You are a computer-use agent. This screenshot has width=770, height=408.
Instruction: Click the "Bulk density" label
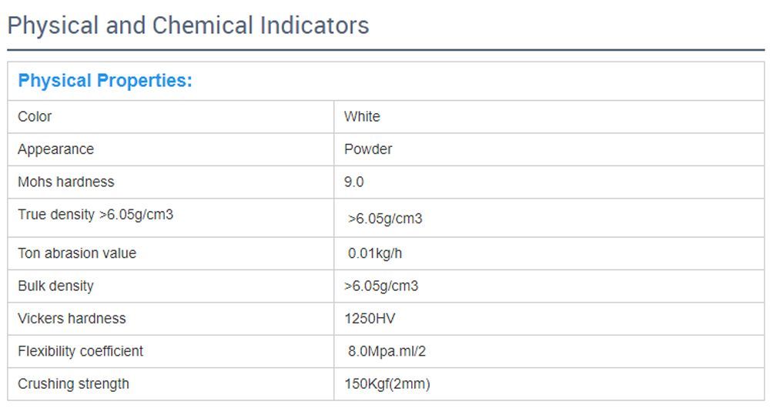point(55,286)
